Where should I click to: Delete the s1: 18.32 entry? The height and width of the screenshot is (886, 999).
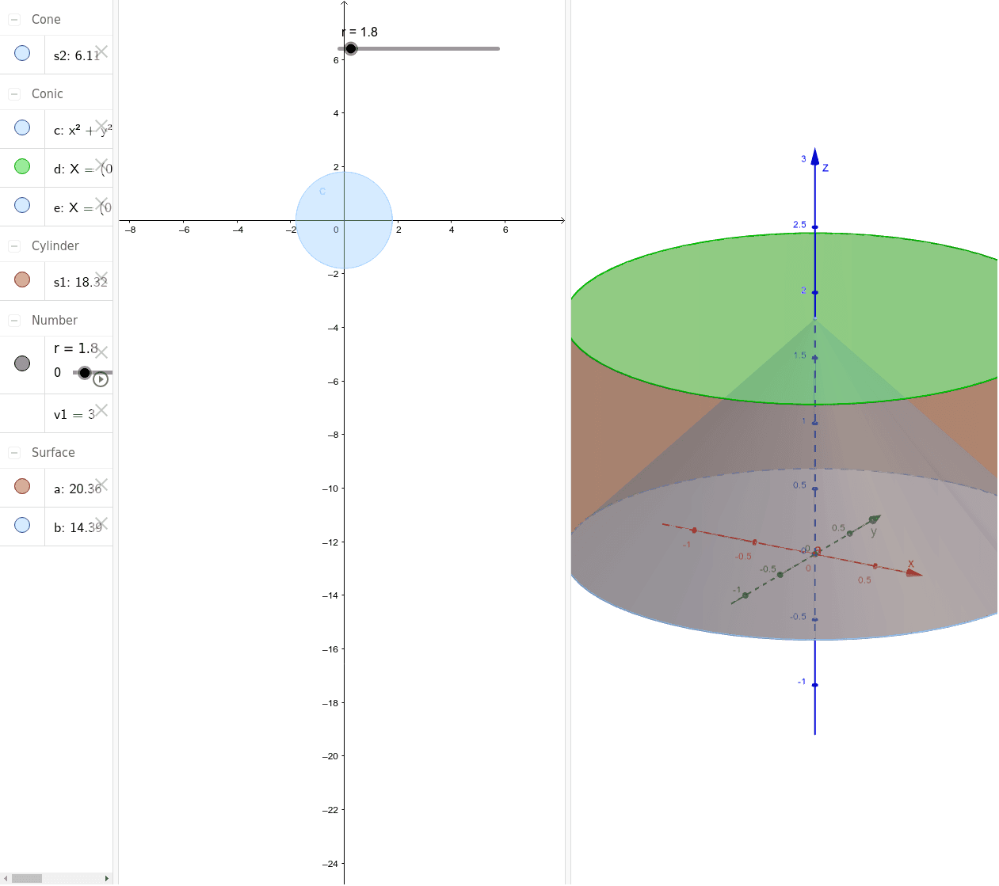(x=101, y=278)
